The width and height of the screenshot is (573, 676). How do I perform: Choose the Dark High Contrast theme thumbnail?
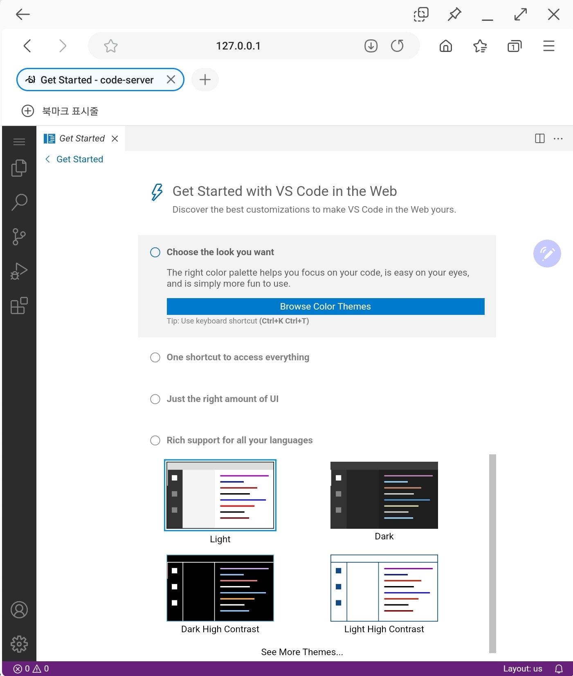(220, 588)
